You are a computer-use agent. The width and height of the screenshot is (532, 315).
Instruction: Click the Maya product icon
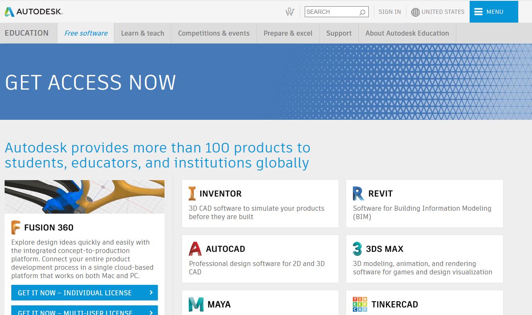(x=196, y=304)
